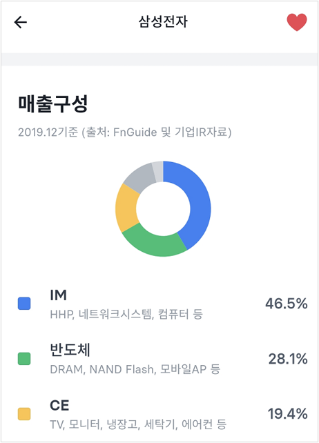Click the light gray donut segment

point(158,171)
